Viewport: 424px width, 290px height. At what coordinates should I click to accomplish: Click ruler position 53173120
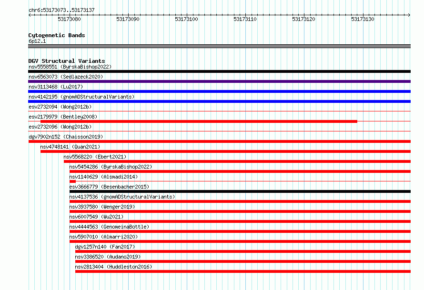pos(303,19)
